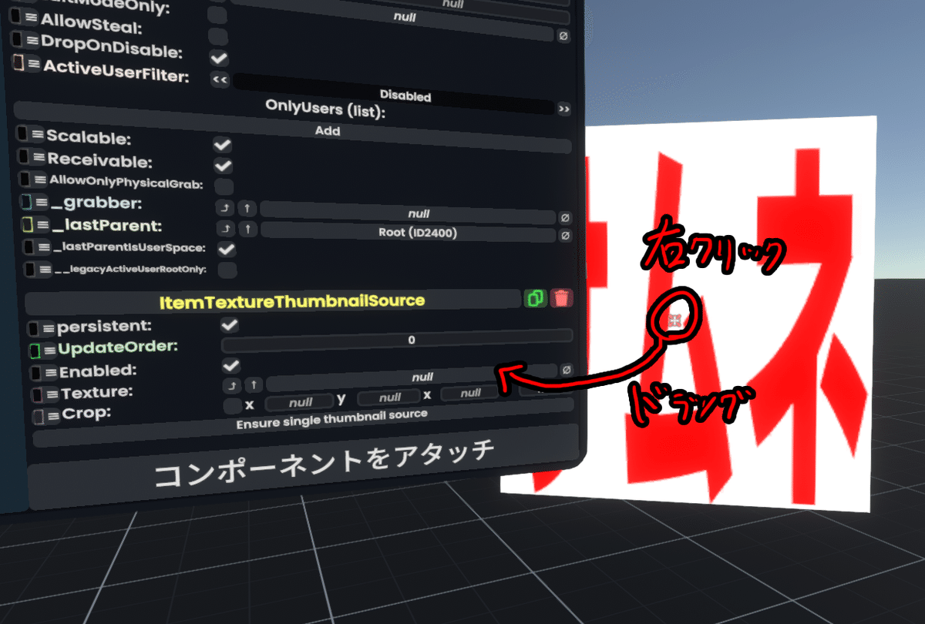This screenshot has height=624, width=925.
Task: Toggle the Receivable checkbox off
Action: pos(224,166)
